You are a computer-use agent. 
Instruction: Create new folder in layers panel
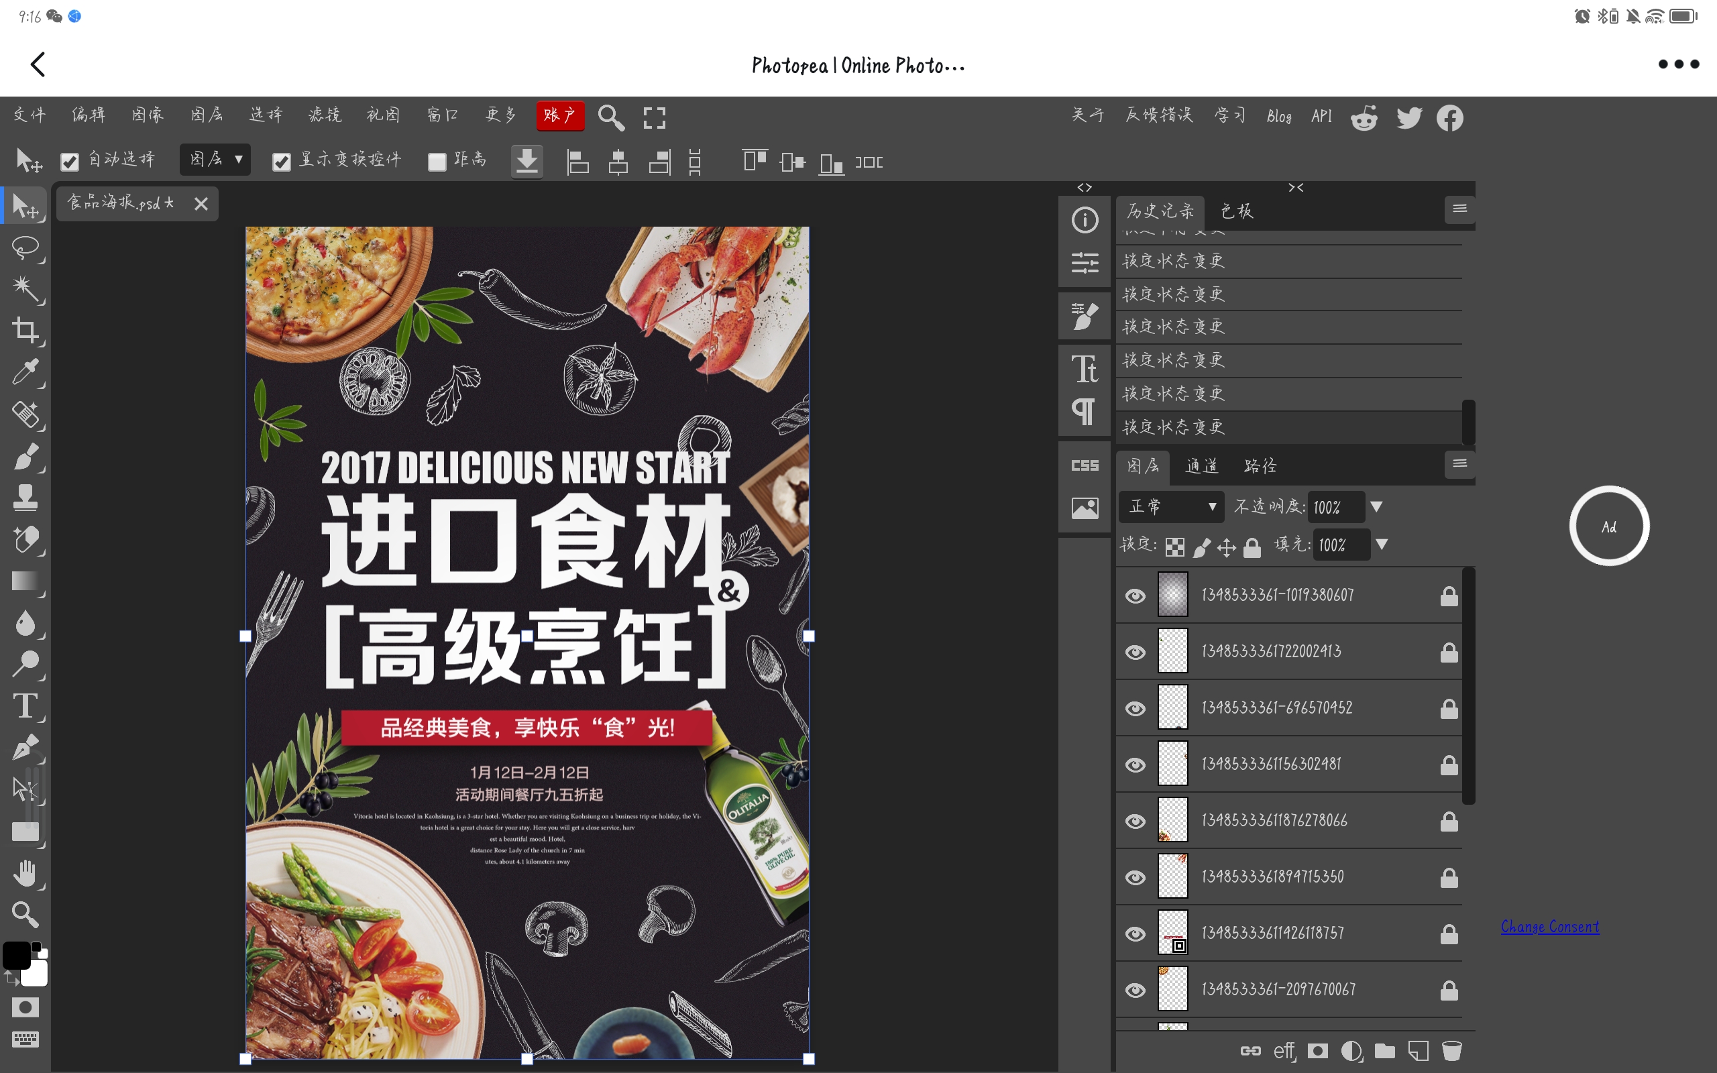[x=1384, y=1051]
